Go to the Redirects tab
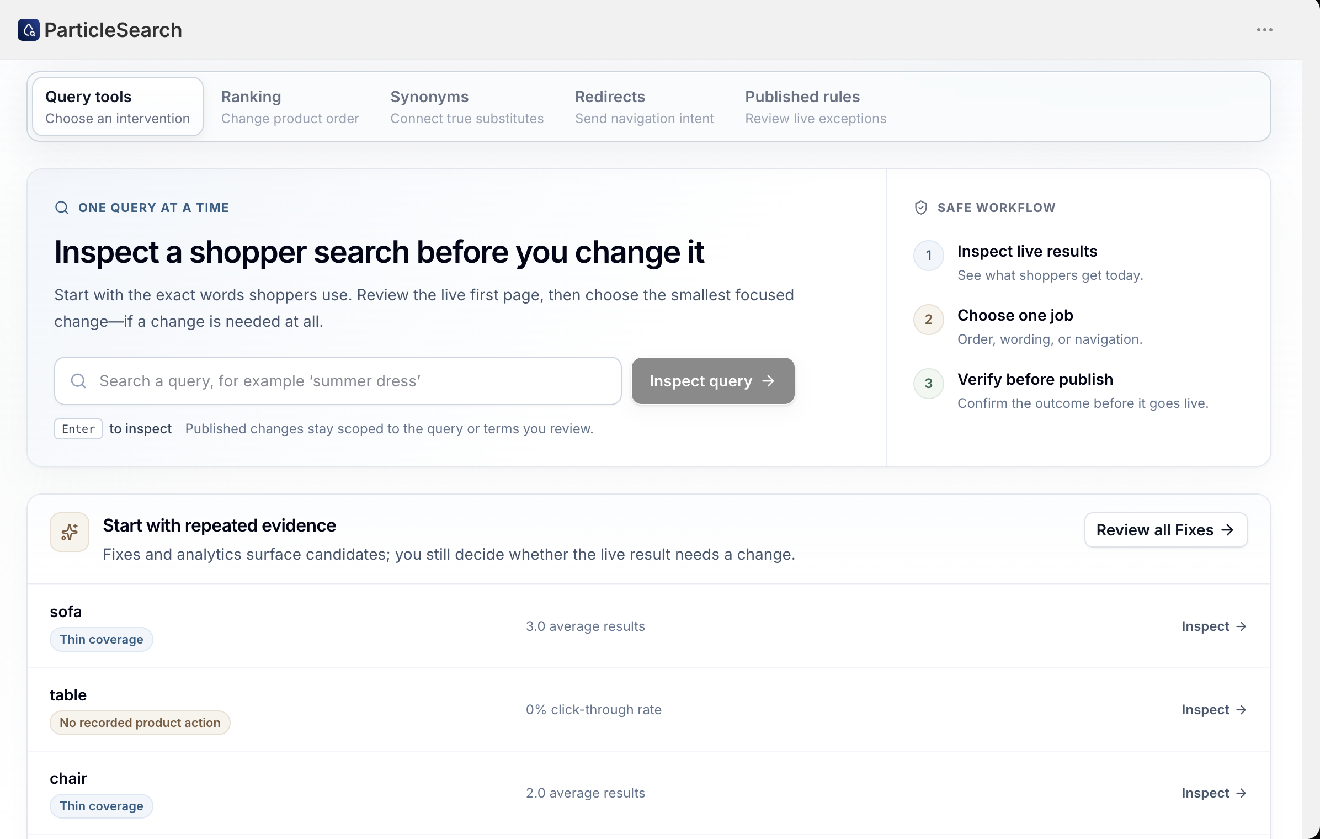Screen dimensions: 1320x839 click(644, 107)
